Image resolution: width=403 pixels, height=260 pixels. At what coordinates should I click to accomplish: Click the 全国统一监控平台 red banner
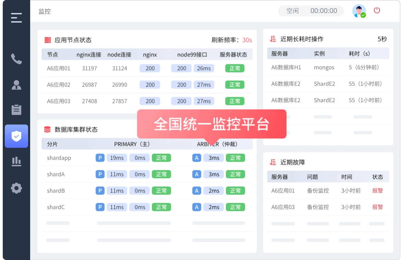(x=211, y=124)
